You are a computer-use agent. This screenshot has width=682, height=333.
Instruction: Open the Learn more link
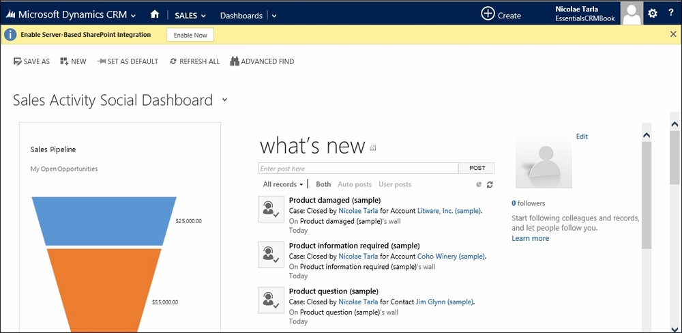[x=530, y=239]
